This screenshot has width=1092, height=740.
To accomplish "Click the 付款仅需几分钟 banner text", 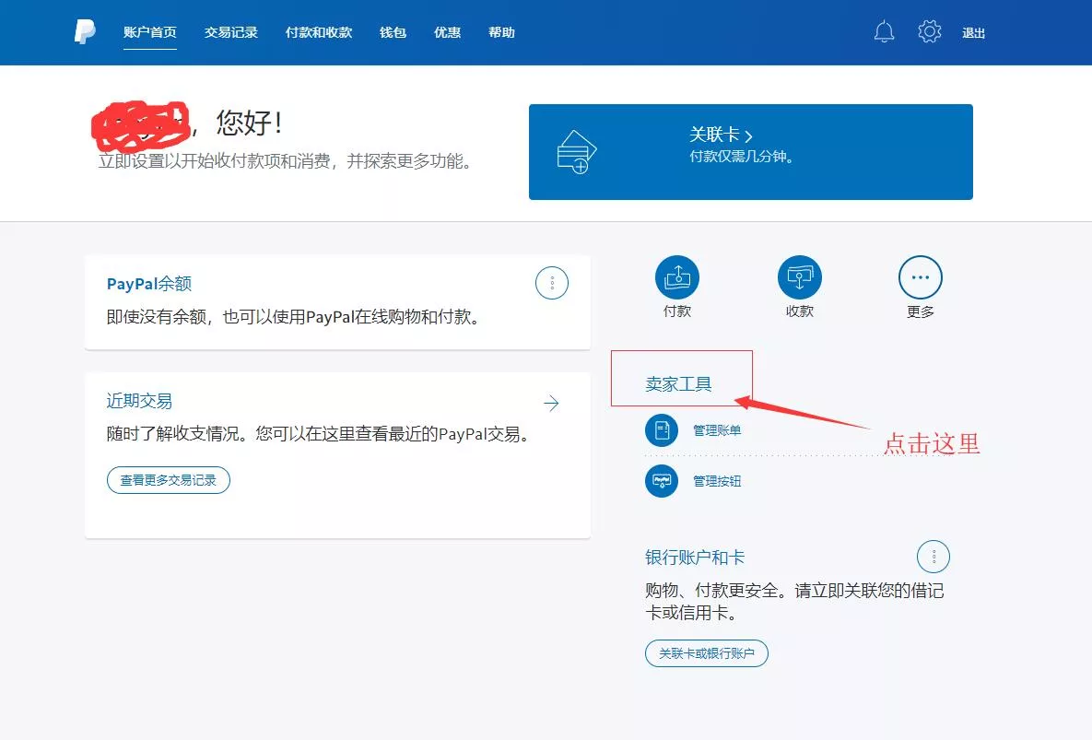I will [x=742, y=157].
